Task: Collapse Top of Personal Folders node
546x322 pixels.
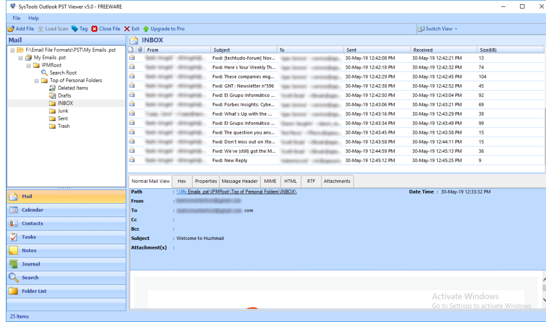Action: coord(37,81)
